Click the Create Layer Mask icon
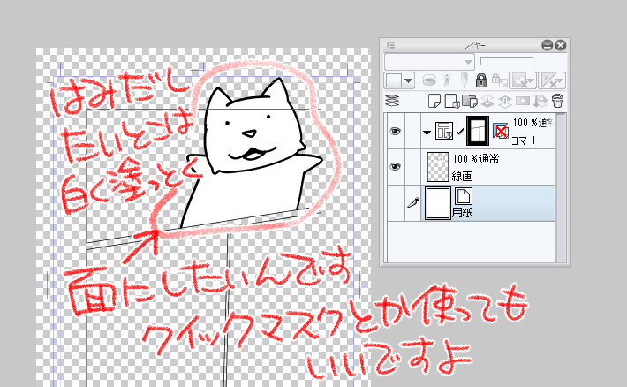 tap(522, 101)
